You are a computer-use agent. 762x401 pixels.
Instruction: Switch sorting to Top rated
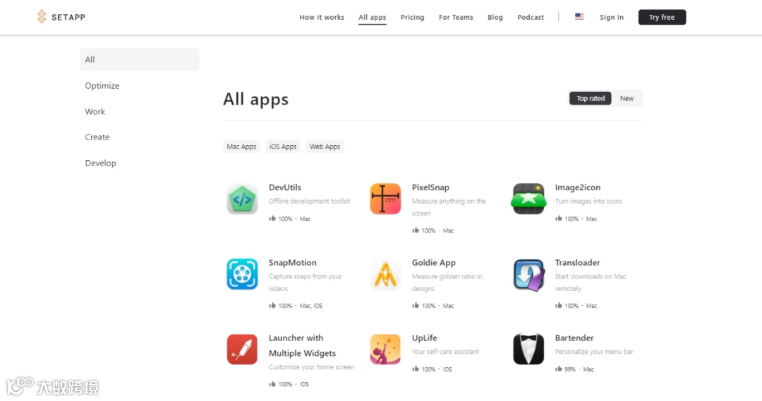coord(591,98)
